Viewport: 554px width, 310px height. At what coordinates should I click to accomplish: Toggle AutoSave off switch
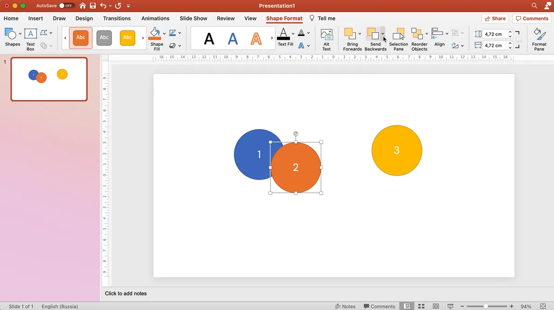click(67, 6)
